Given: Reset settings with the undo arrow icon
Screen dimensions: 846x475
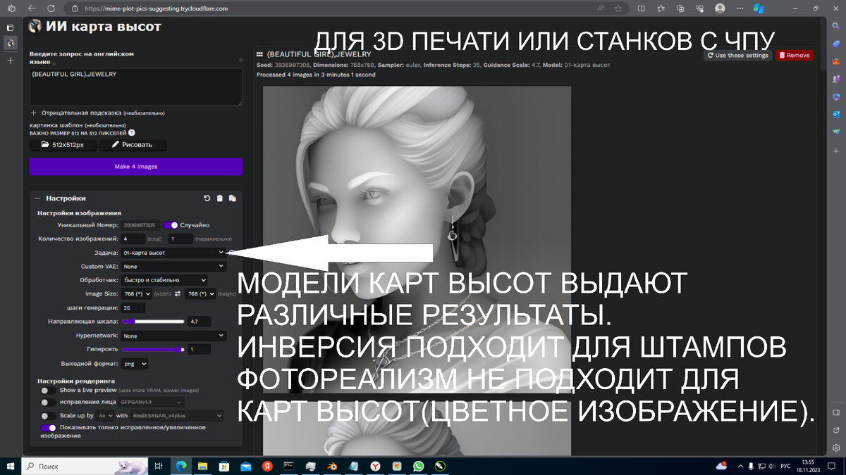Looking at the screenshot, I should 207,198.
